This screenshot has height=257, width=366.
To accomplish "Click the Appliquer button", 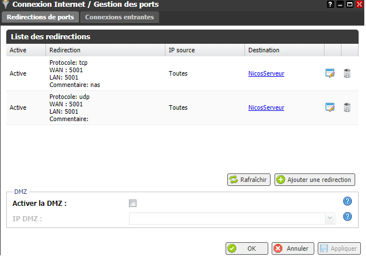I will (x=339, y=248).
